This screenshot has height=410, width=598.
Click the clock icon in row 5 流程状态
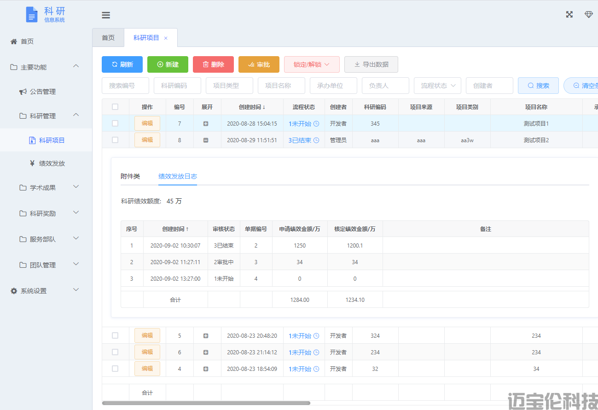(316, 336)
